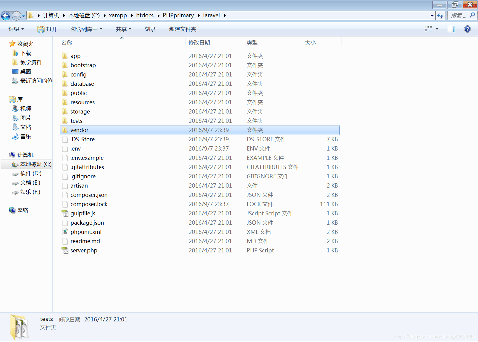This screenshot has width=478, height=342.
Task: Click the search input field
Action: point(458,16)
